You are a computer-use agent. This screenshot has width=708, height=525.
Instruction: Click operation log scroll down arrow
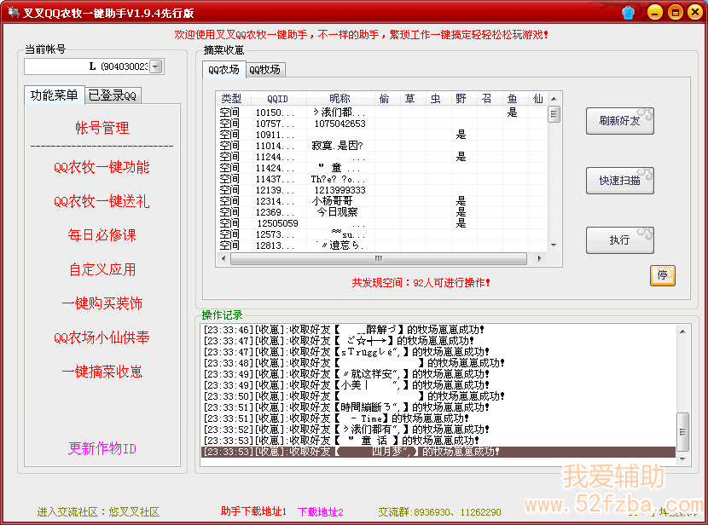(682, 459)
